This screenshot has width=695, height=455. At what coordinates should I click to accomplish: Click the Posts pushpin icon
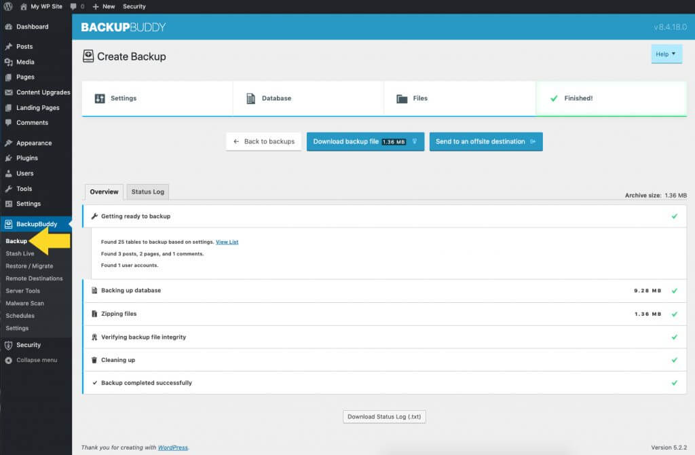point(8,47)
